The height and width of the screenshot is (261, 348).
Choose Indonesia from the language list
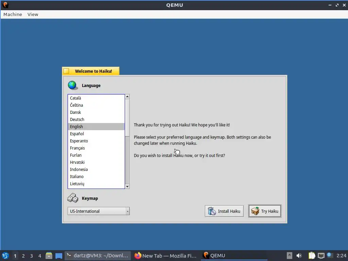pyautogui.click(x=96, y=169)
